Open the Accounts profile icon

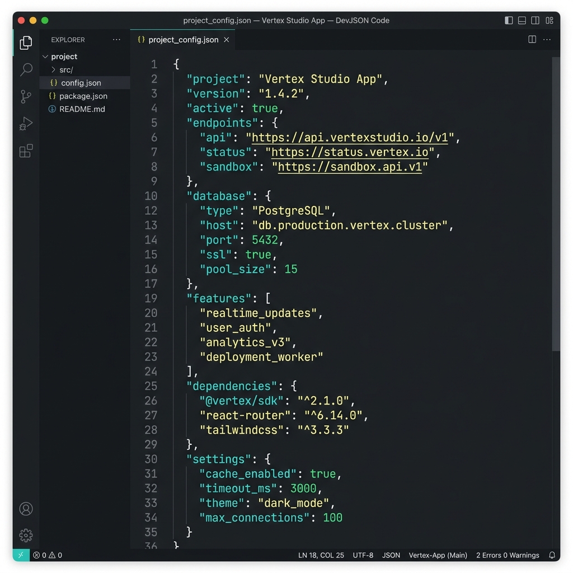(26, 509)
